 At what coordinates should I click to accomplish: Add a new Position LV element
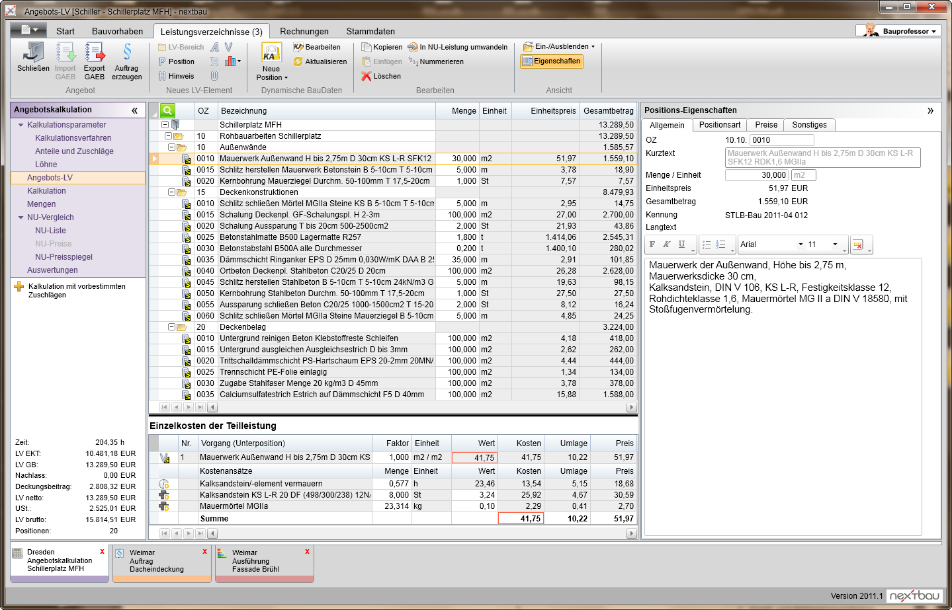point(176,61)
